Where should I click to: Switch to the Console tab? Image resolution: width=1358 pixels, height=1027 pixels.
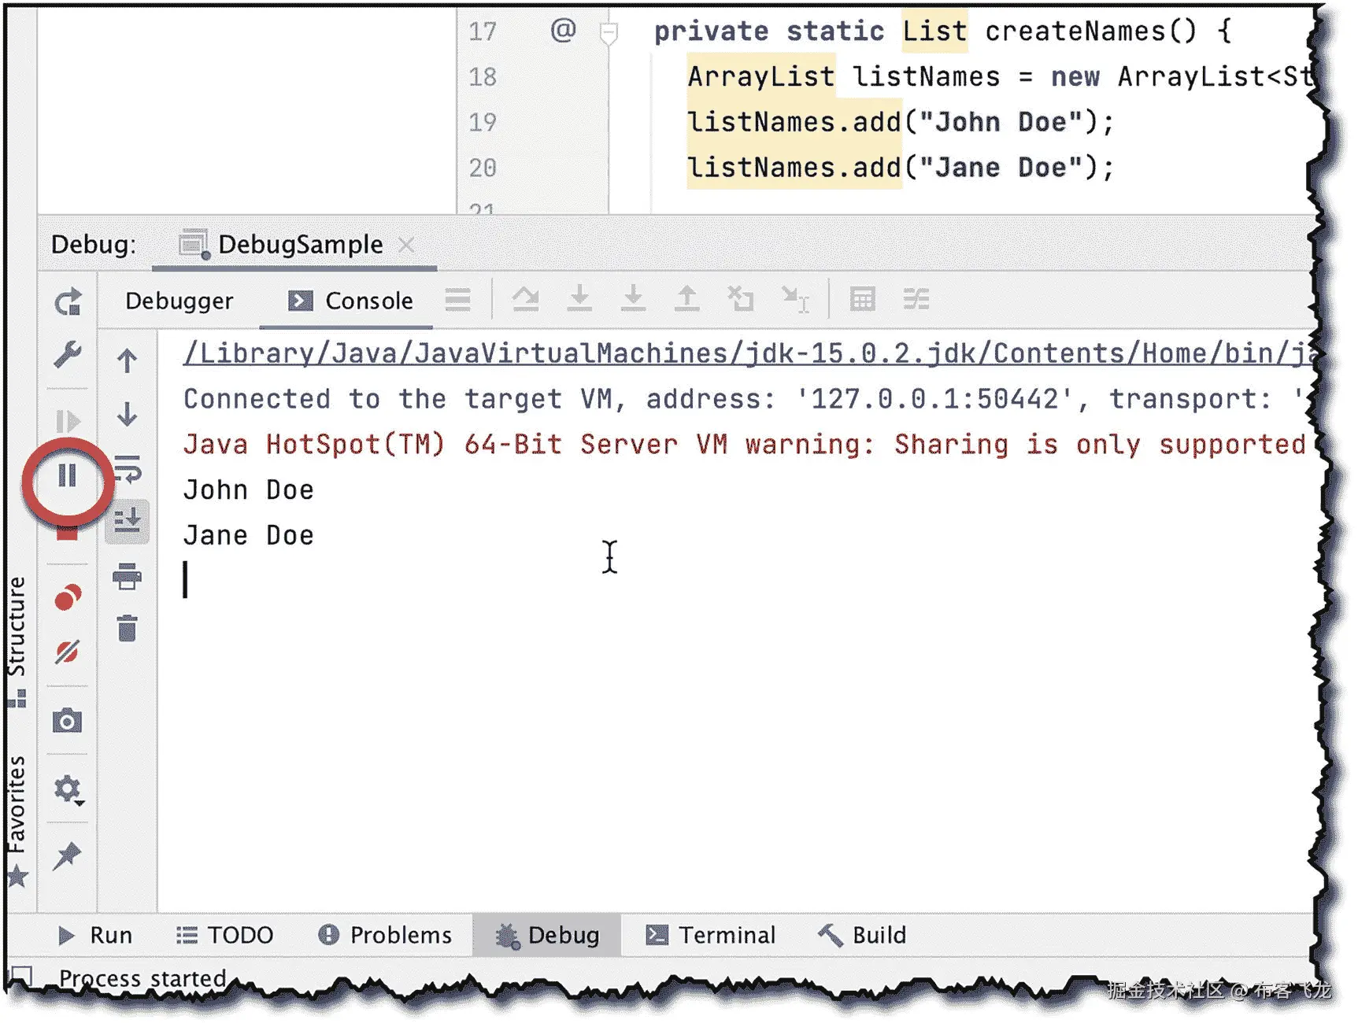tap(350, 301)
